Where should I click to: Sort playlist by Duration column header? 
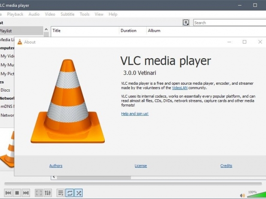[128, 31]
